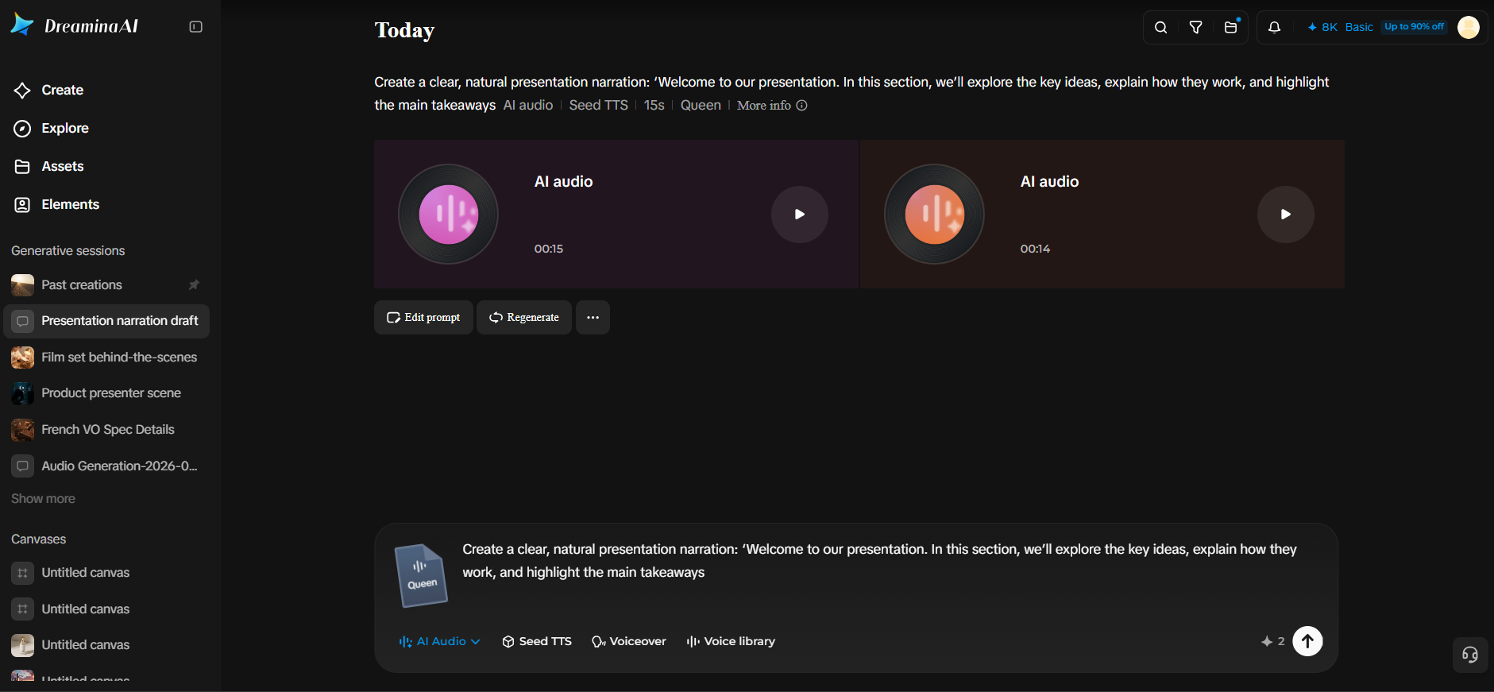
Task: Expand sessions with Show more
Action: (43, 499)
